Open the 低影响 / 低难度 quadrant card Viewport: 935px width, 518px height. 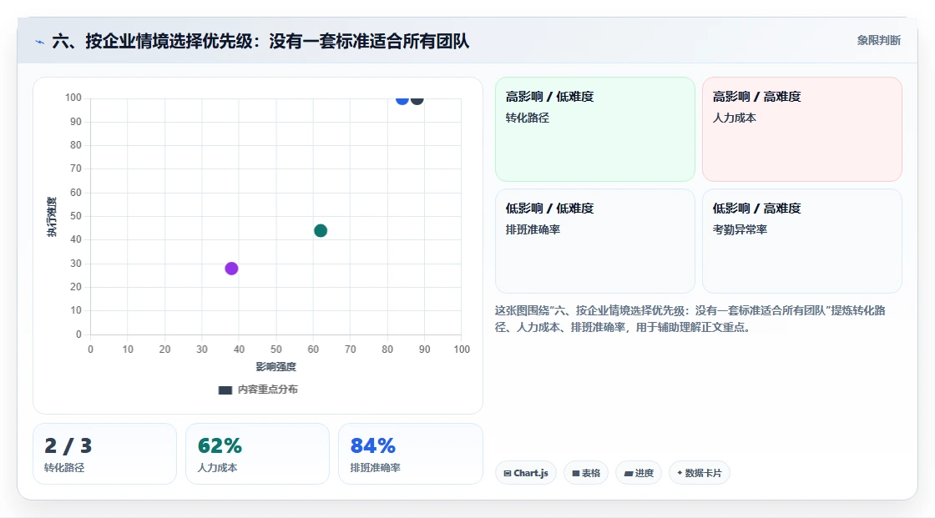tap(595, 241)
